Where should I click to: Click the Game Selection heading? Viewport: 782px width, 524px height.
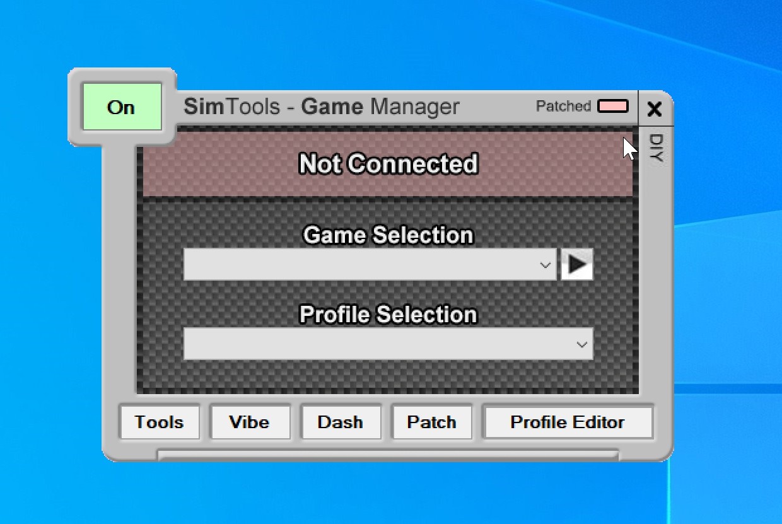(x=388, y=235)
